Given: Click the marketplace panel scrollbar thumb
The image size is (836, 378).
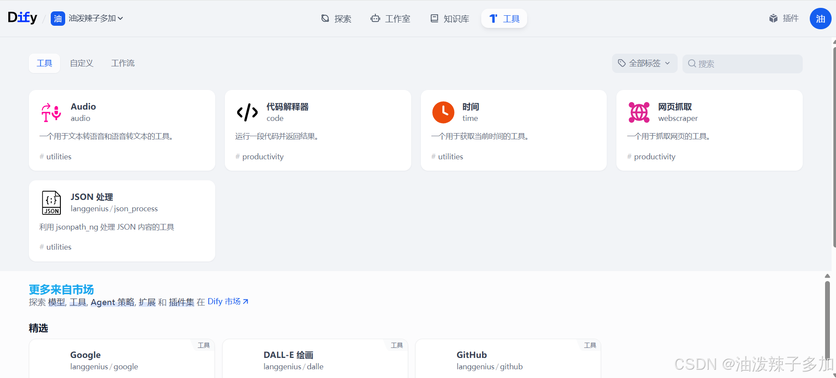Looking at the screenshot, I should tap(827, 321).
